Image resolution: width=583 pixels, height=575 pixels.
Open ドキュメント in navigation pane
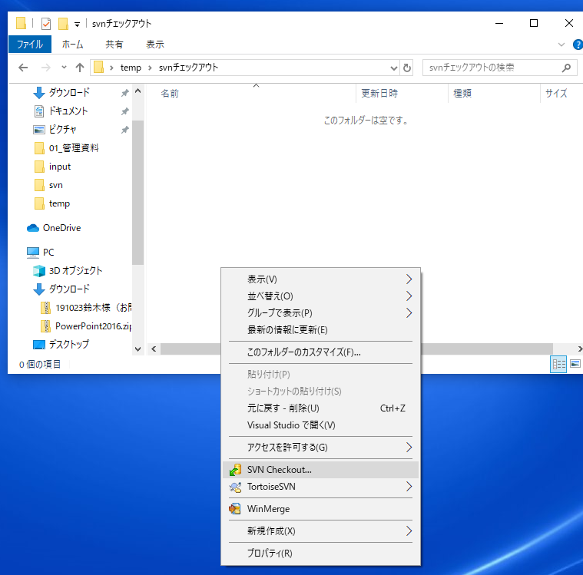[x=68, y=111]
